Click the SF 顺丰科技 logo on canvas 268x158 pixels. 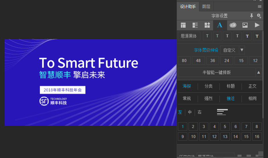(x=53, y=101)
